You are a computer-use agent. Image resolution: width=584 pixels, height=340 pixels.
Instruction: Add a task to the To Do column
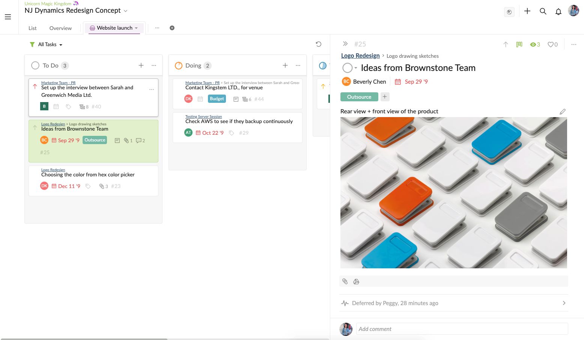(141, 65)
